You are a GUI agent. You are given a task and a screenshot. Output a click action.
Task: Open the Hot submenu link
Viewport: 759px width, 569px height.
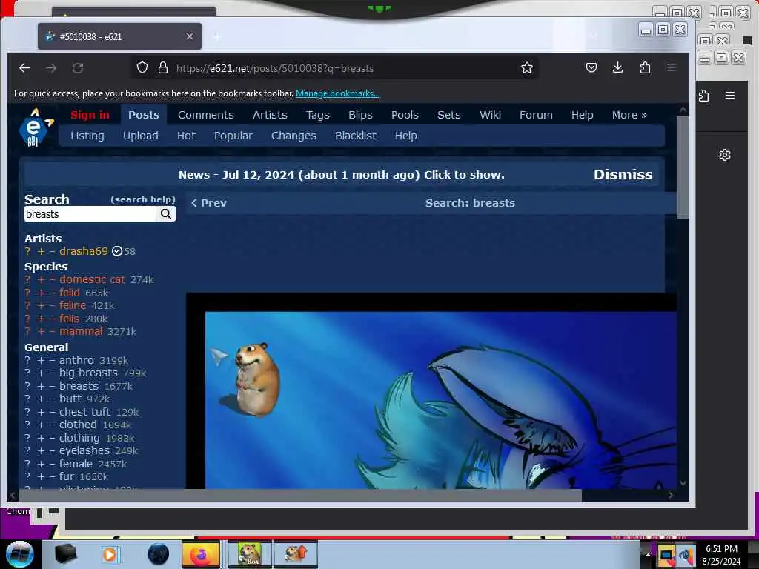[x=186, y=136]
